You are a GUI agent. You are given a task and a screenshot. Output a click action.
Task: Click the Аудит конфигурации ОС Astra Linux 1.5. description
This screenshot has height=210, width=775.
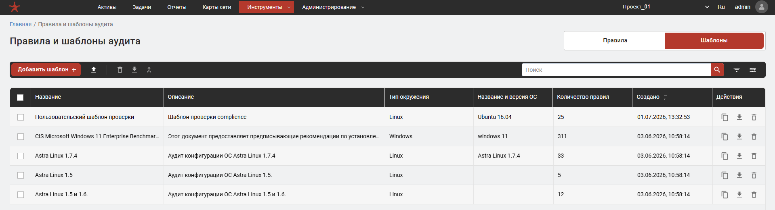click(x=220, y=175)
